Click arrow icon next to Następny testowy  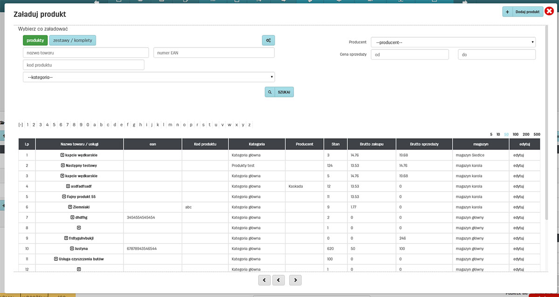(x=62, y=165)
